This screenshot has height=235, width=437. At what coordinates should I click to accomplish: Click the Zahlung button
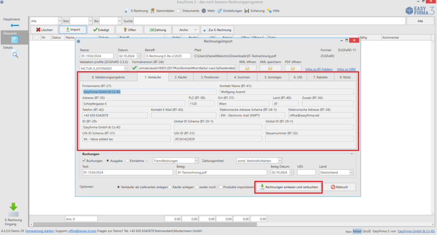[x=158, y=30]
